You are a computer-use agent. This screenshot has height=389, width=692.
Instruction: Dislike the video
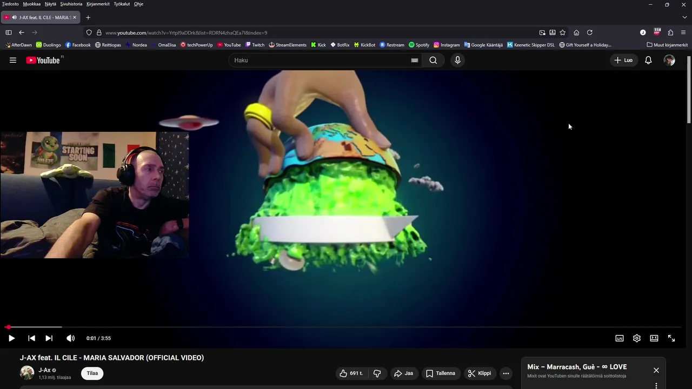click(377, 373)
